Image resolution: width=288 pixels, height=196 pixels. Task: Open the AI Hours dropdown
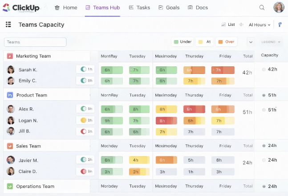point(260,25)
